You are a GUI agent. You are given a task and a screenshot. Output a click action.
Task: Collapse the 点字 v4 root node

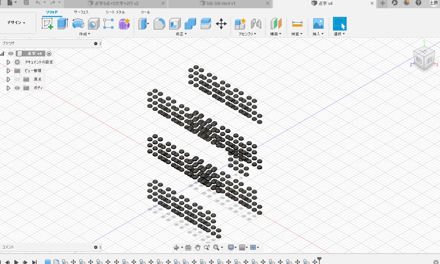point(2,54)
